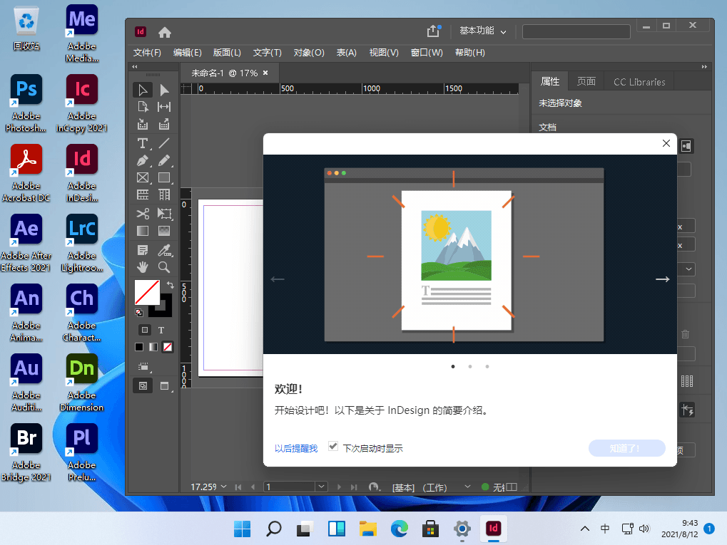Click Apply Color black square
Image resolution: width=727 pixels, height=545 pixels.
(138, 347)
